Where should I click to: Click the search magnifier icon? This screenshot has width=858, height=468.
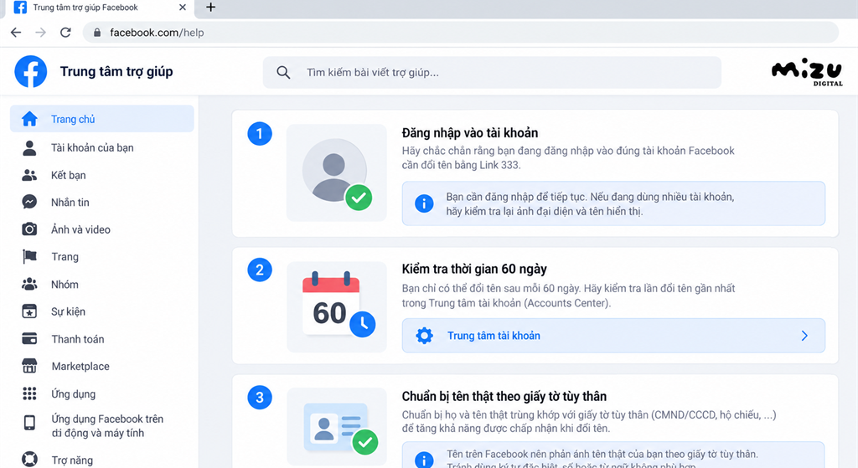pos(283,72)
